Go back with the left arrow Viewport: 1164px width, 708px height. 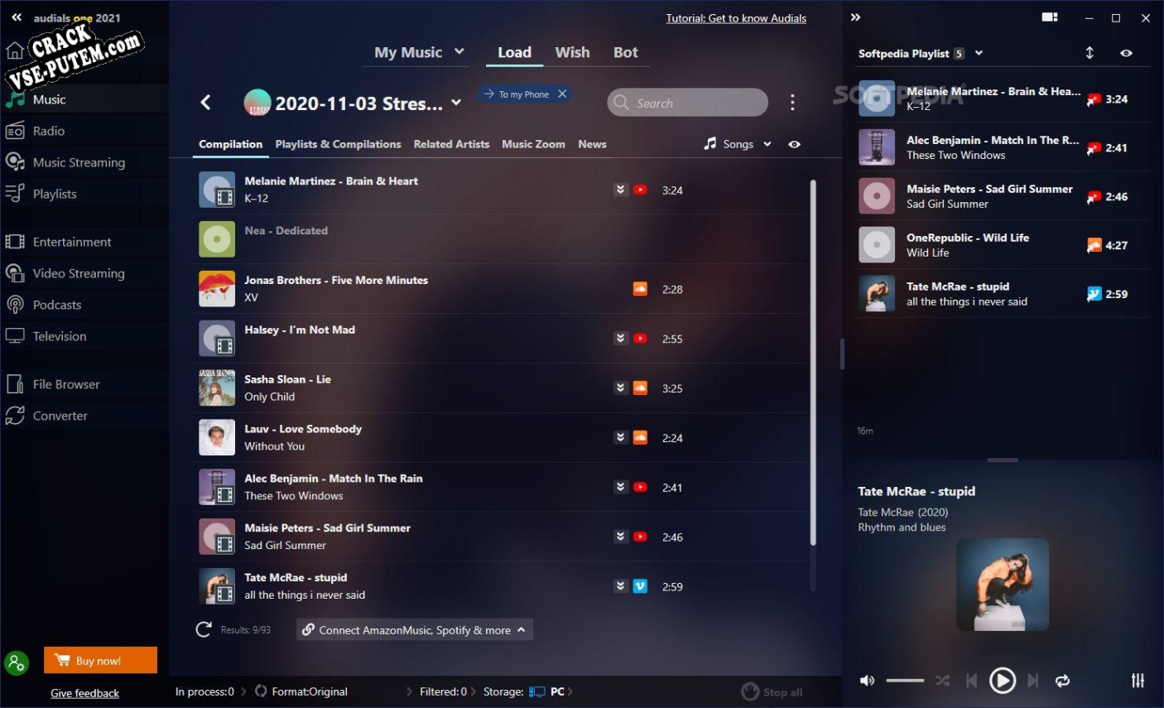point(205,103)
